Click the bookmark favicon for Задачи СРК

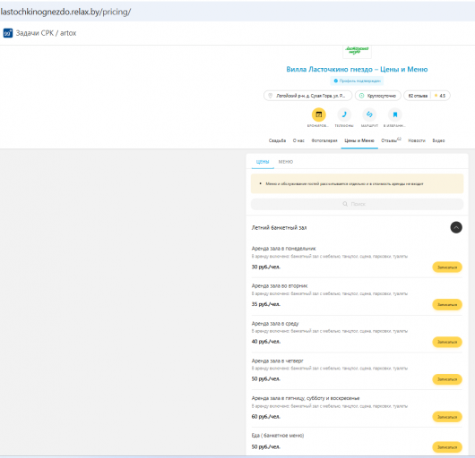(8, 33)
